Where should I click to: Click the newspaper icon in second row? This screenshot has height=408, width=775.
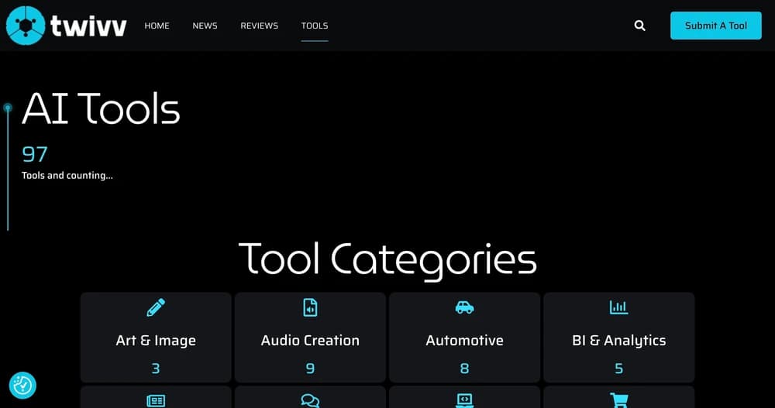(156, 400)
